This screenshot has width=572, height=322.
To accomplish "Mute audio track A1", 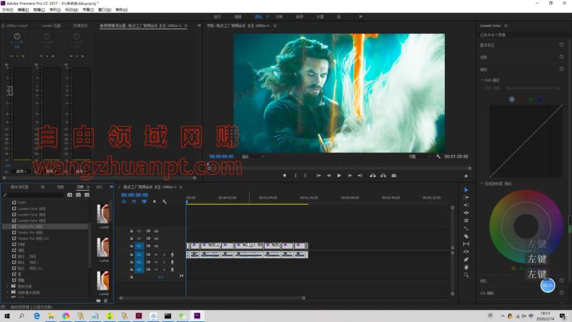I will 156,255.
